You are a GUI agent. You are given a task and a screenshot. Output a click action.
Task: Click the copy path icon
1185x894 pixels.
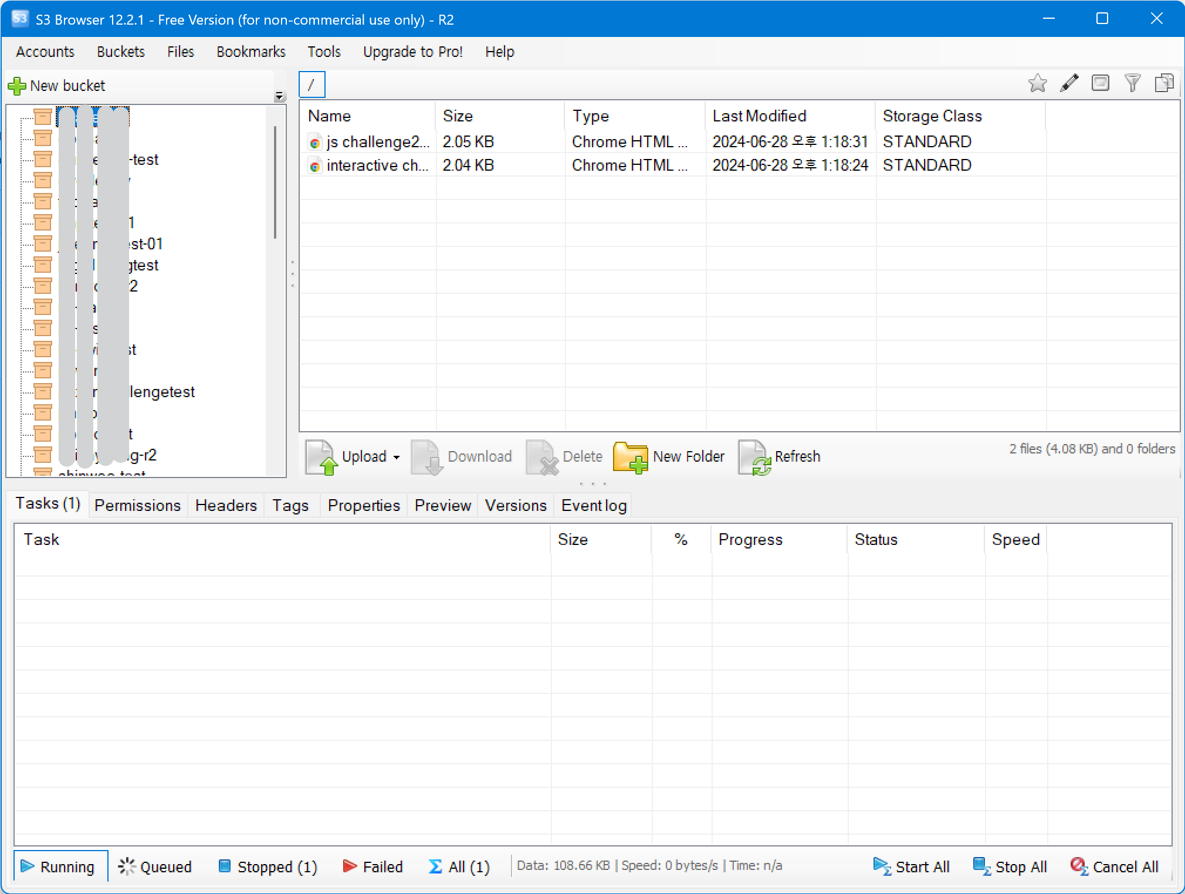pos(1164,84)
